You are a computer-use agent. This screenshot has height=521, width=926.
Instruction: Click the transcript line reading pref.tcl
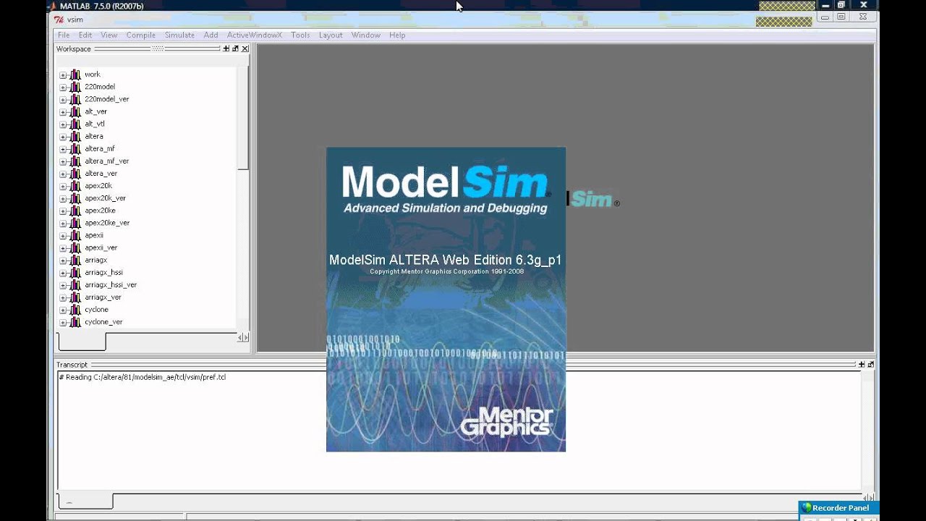tap(143, 377)
